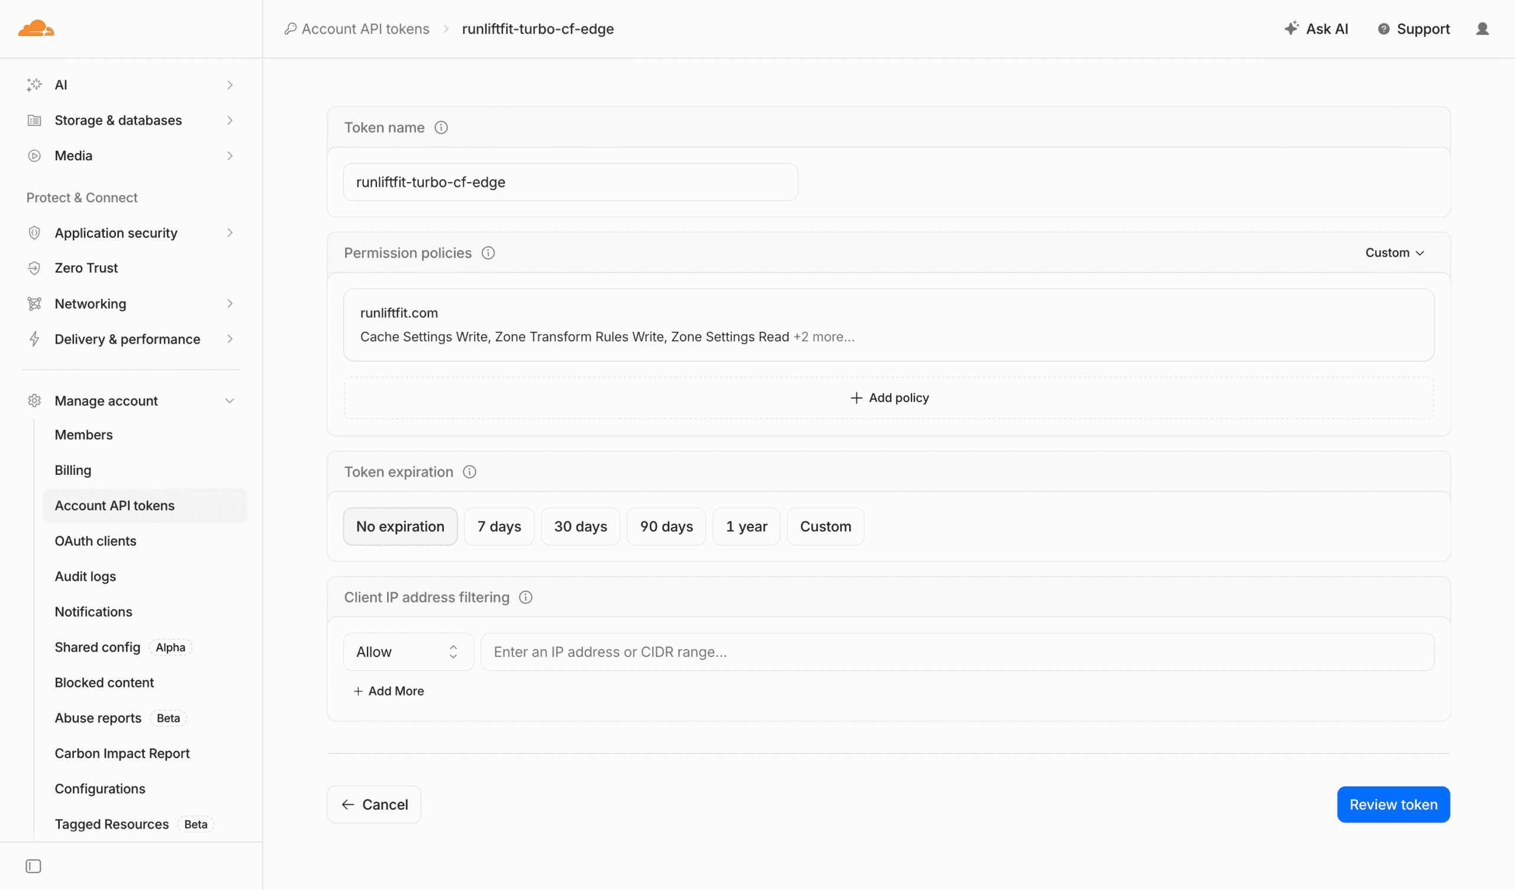This screenshot has width=1515, height=890.
Task: Expand Application security chevron
Action: (230, 232)
